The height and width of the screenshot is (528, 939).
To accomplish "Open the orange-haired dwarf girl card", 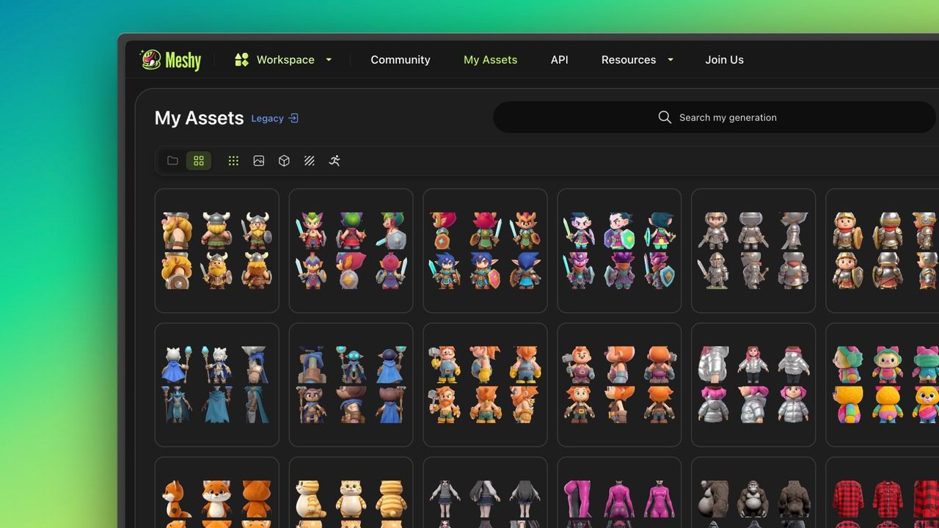I will coord(619,385).
